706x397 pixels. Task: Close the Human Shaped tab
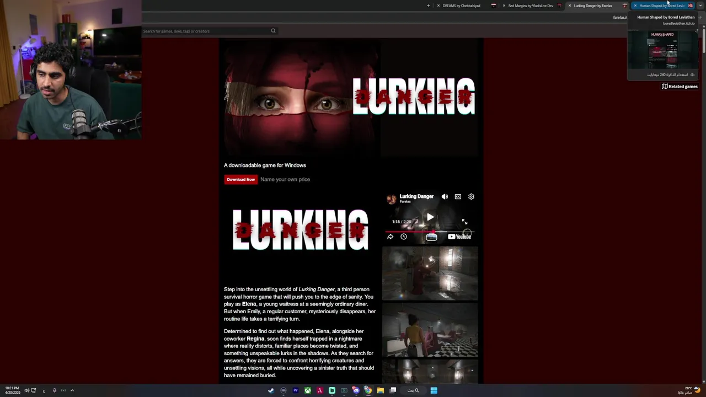coord(635,6)
